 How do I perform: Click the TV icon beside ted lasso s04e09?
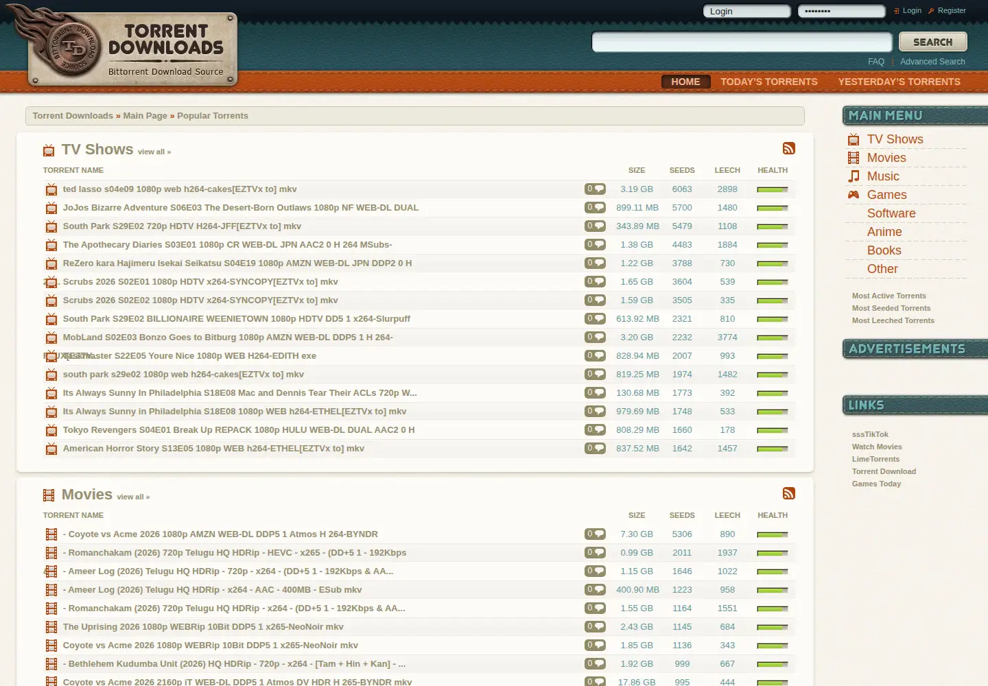[x=51, y=189]
